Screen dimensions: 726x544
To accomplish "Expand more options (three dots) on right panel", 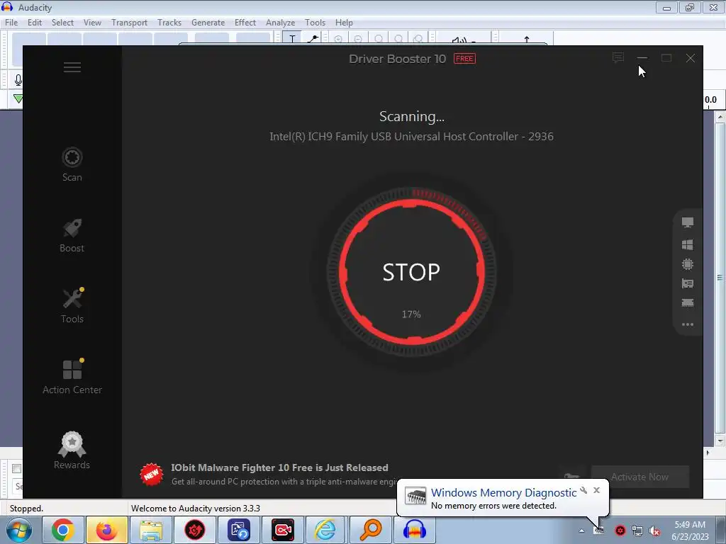I will pos(688,324).
